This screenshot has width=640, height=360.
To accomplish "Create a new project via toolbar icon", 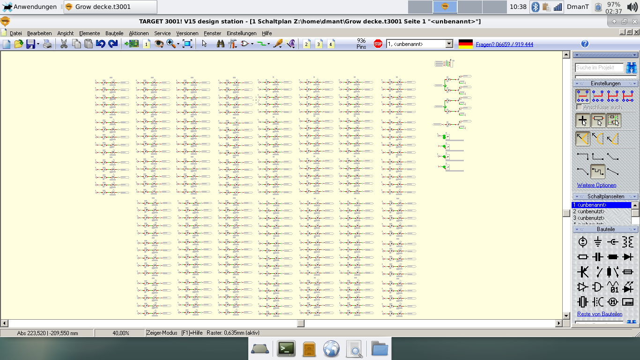I will [x=7, y=44].
